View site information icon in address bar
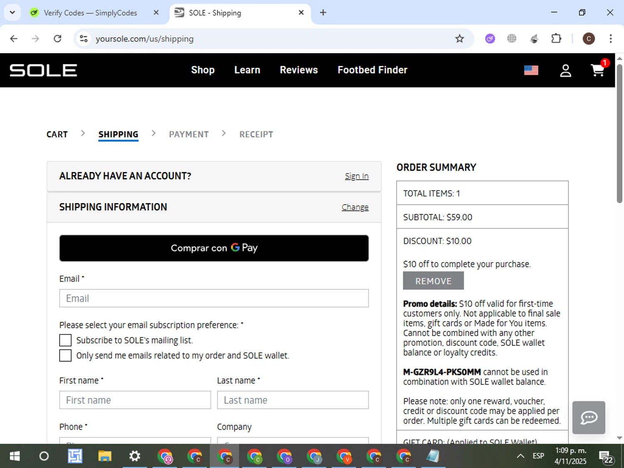The height and width of the screenshot is (468, 624). pos(84,39)
